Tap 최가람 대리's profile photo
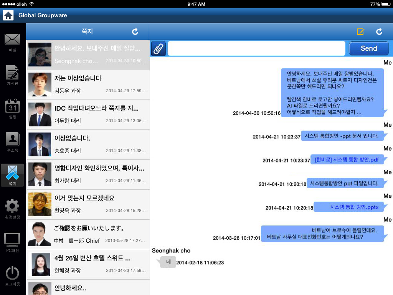 coord(40,174)
